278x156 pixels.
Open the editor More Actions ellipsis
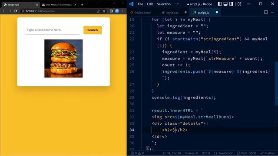[273, 12]
